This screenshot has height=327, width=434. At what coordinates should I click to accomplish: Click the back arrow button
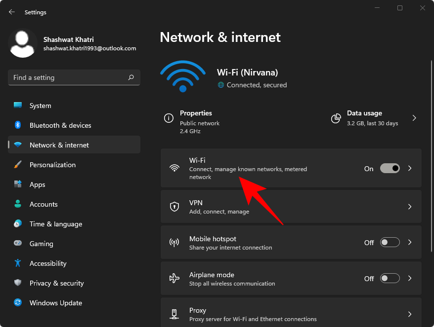[x=11, y=12]
